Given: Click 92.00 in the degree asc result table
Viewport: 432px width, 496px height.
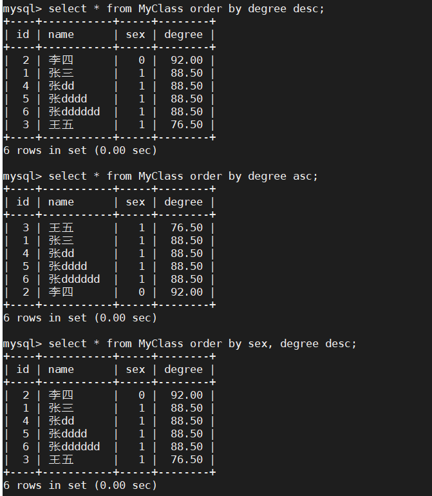Looking at the screenshot, I should 187,292.
